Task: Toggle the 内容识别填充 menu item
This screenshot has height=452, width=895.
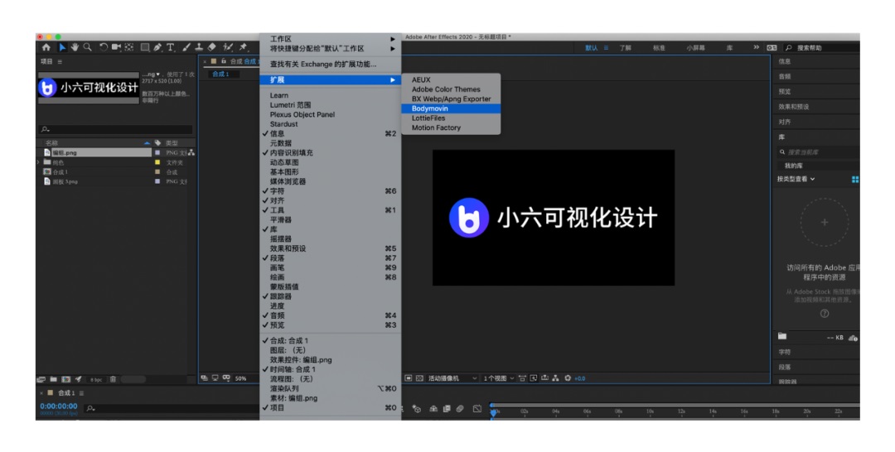Action: (x=331, y=153)
